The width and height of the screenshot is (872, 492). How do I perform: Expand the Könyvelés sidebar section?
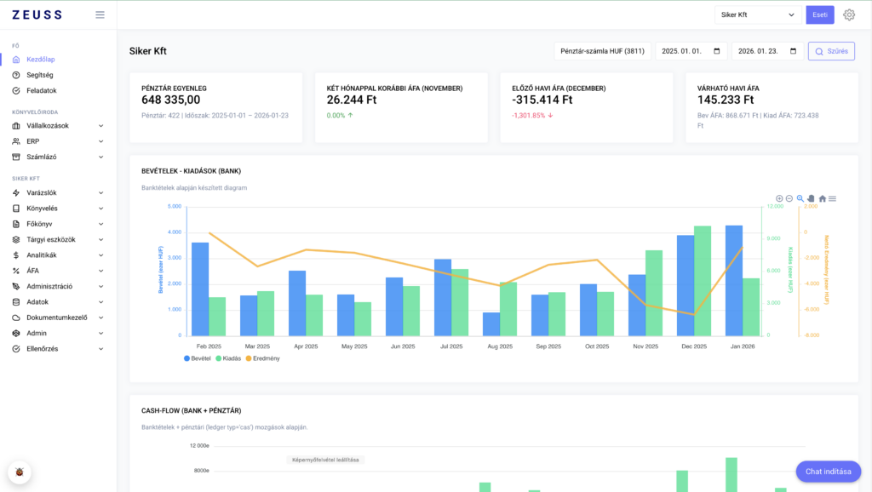tap(43, 208)
